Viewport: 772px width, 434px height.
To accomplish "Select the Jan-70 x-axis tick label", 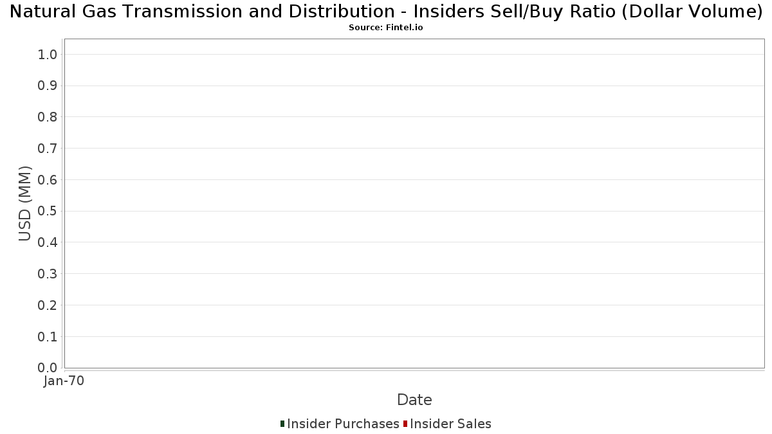I will [64, 381].
